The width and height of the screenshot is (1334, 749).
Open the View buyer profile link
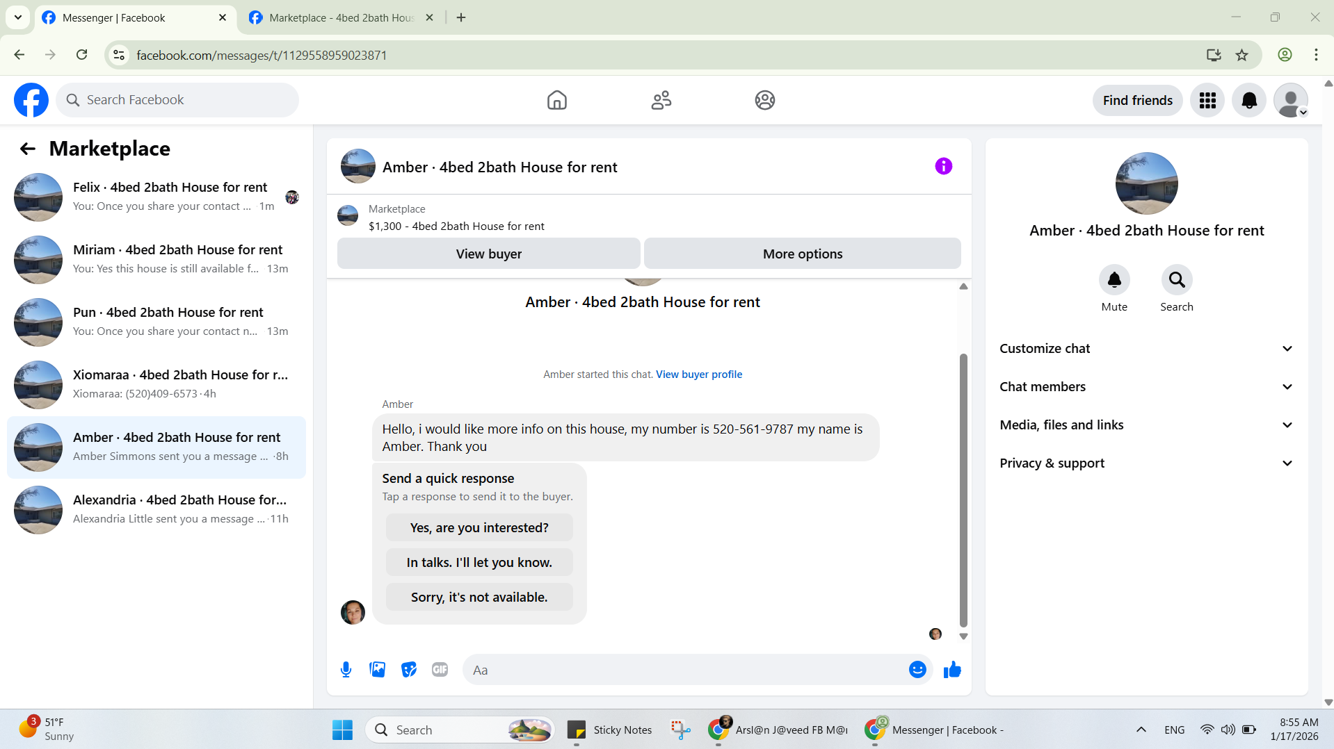(699, 374)
